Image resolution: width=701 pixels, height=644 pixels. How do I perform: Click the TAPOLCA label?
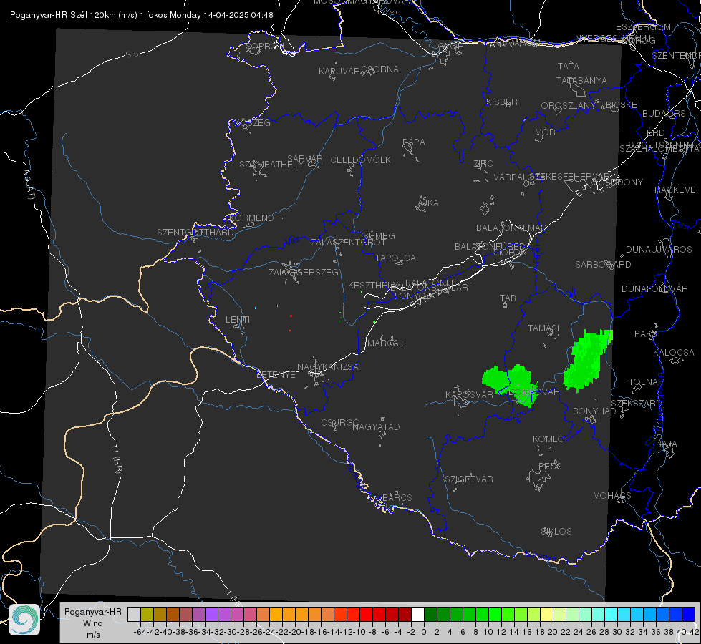(x=396, y=258)
